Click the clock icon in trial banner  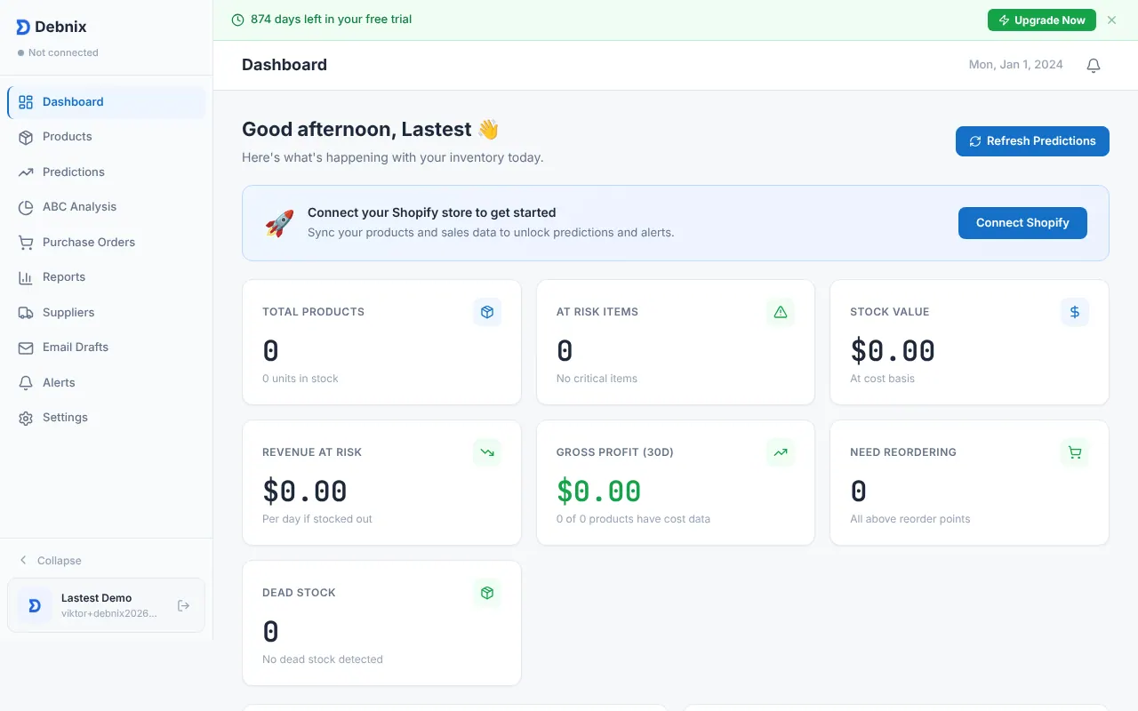[237, 20]
